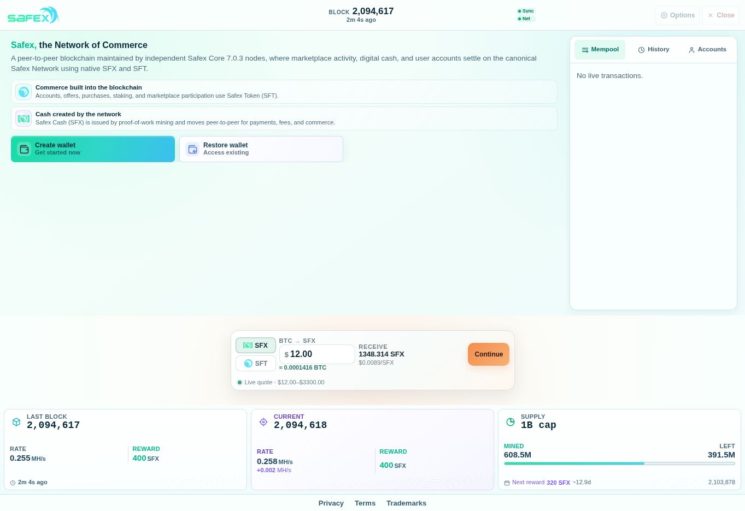This screenshot has height=511, width=745.
Task: Open the Terms link in footer
Action: coord(365,503)
